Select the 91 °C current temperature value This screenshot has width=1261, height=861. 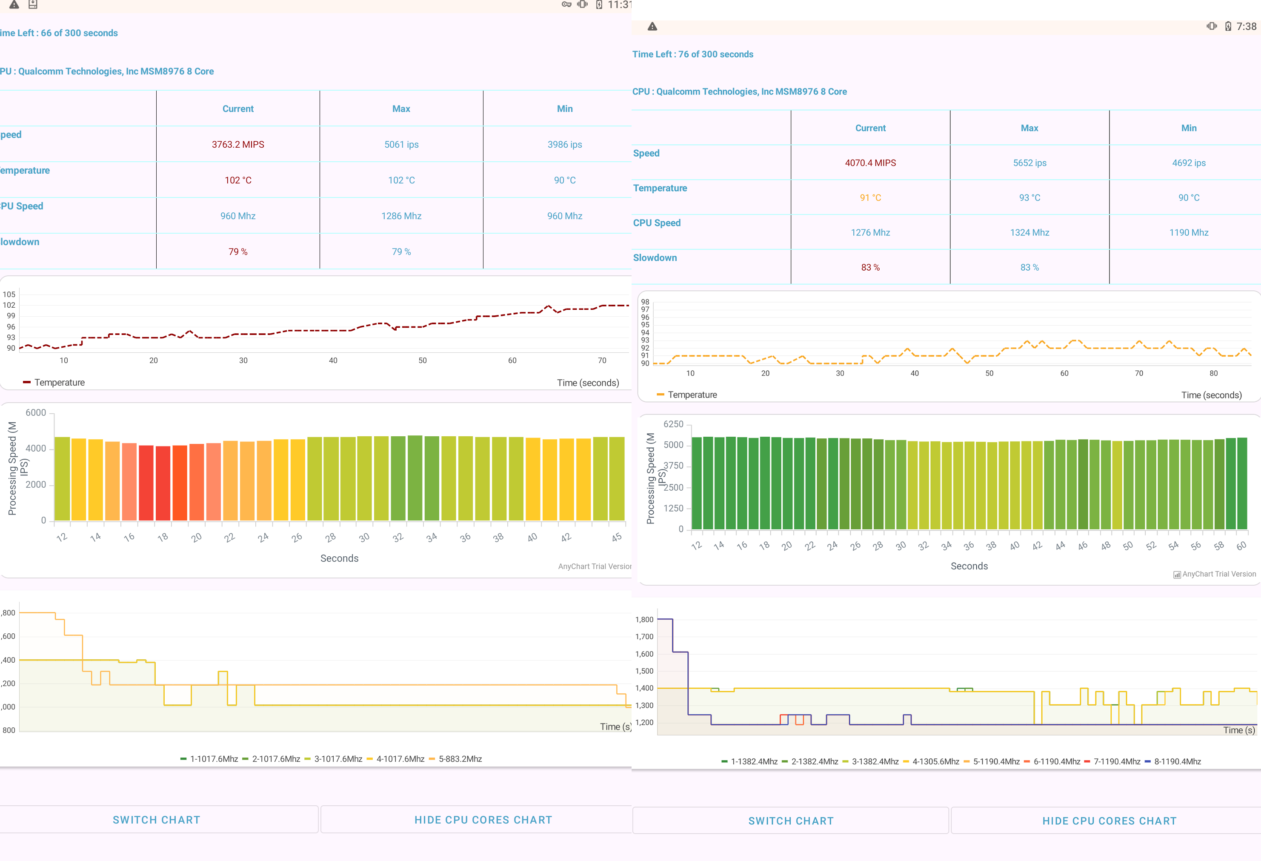pos(870,197)
